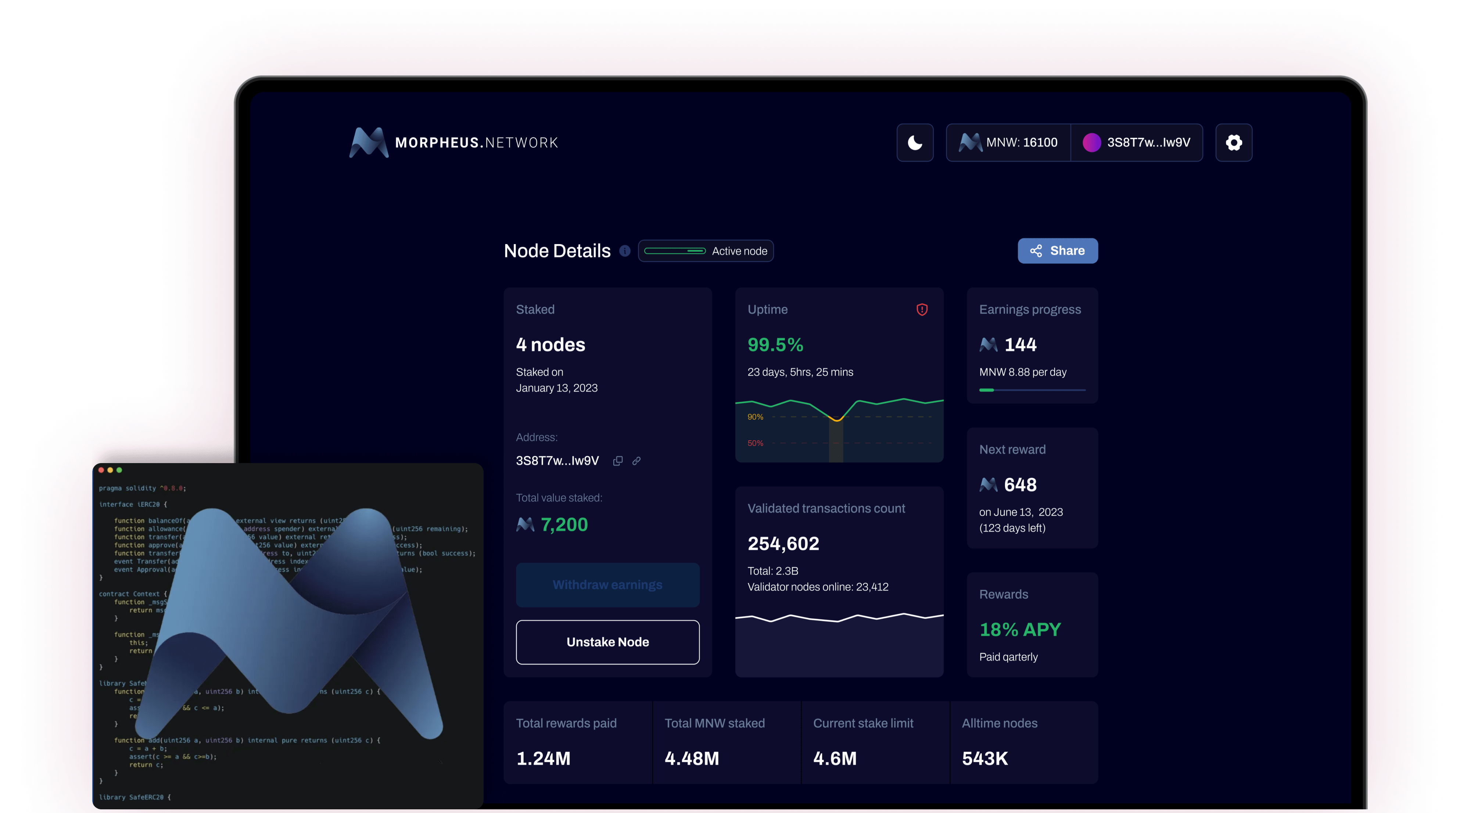Click the Total MNW staked 4.48M card
1460x813 pixels.
click(727, 743)
